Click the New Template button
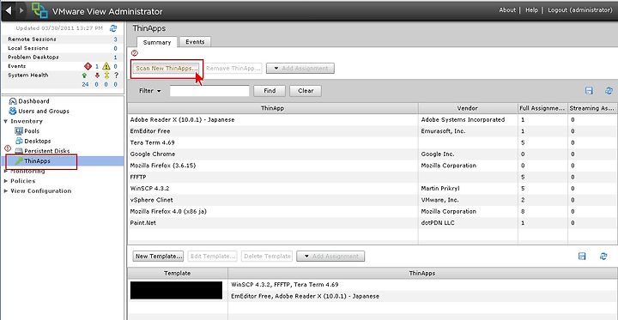This screenshot has width=618, height=320. 159,257
